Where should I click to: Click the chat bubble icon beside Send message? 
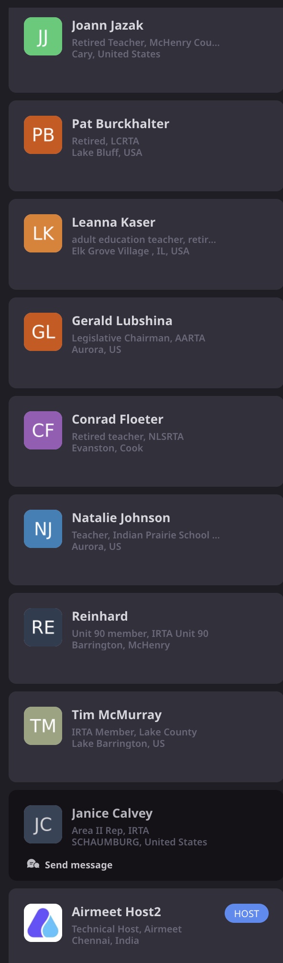click(33, 864)
